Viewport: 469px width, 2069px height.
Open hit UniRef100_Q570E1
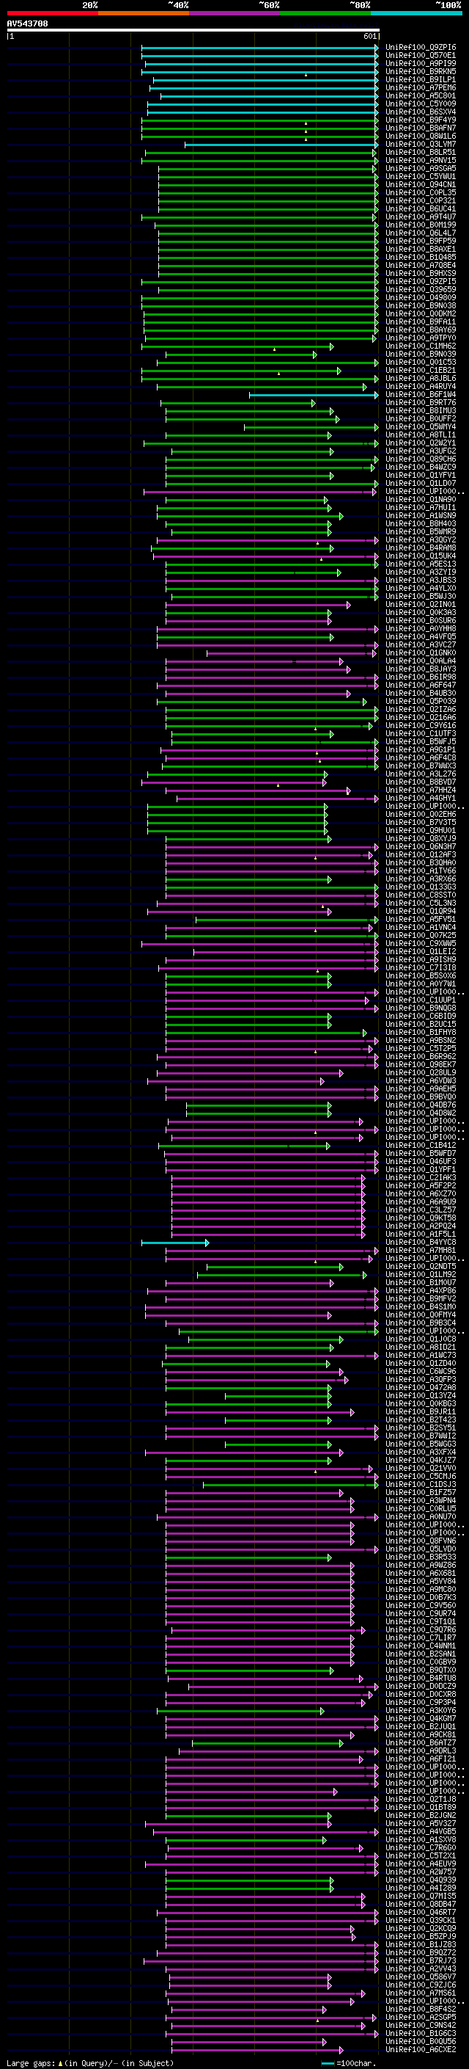point(420,56)
